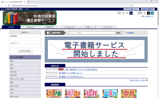Image resolution: width=159 pixels, height=98 pixels.
Task: Click the 利用者ID input field
Action: pyautogui.click(x=25, y=39)
